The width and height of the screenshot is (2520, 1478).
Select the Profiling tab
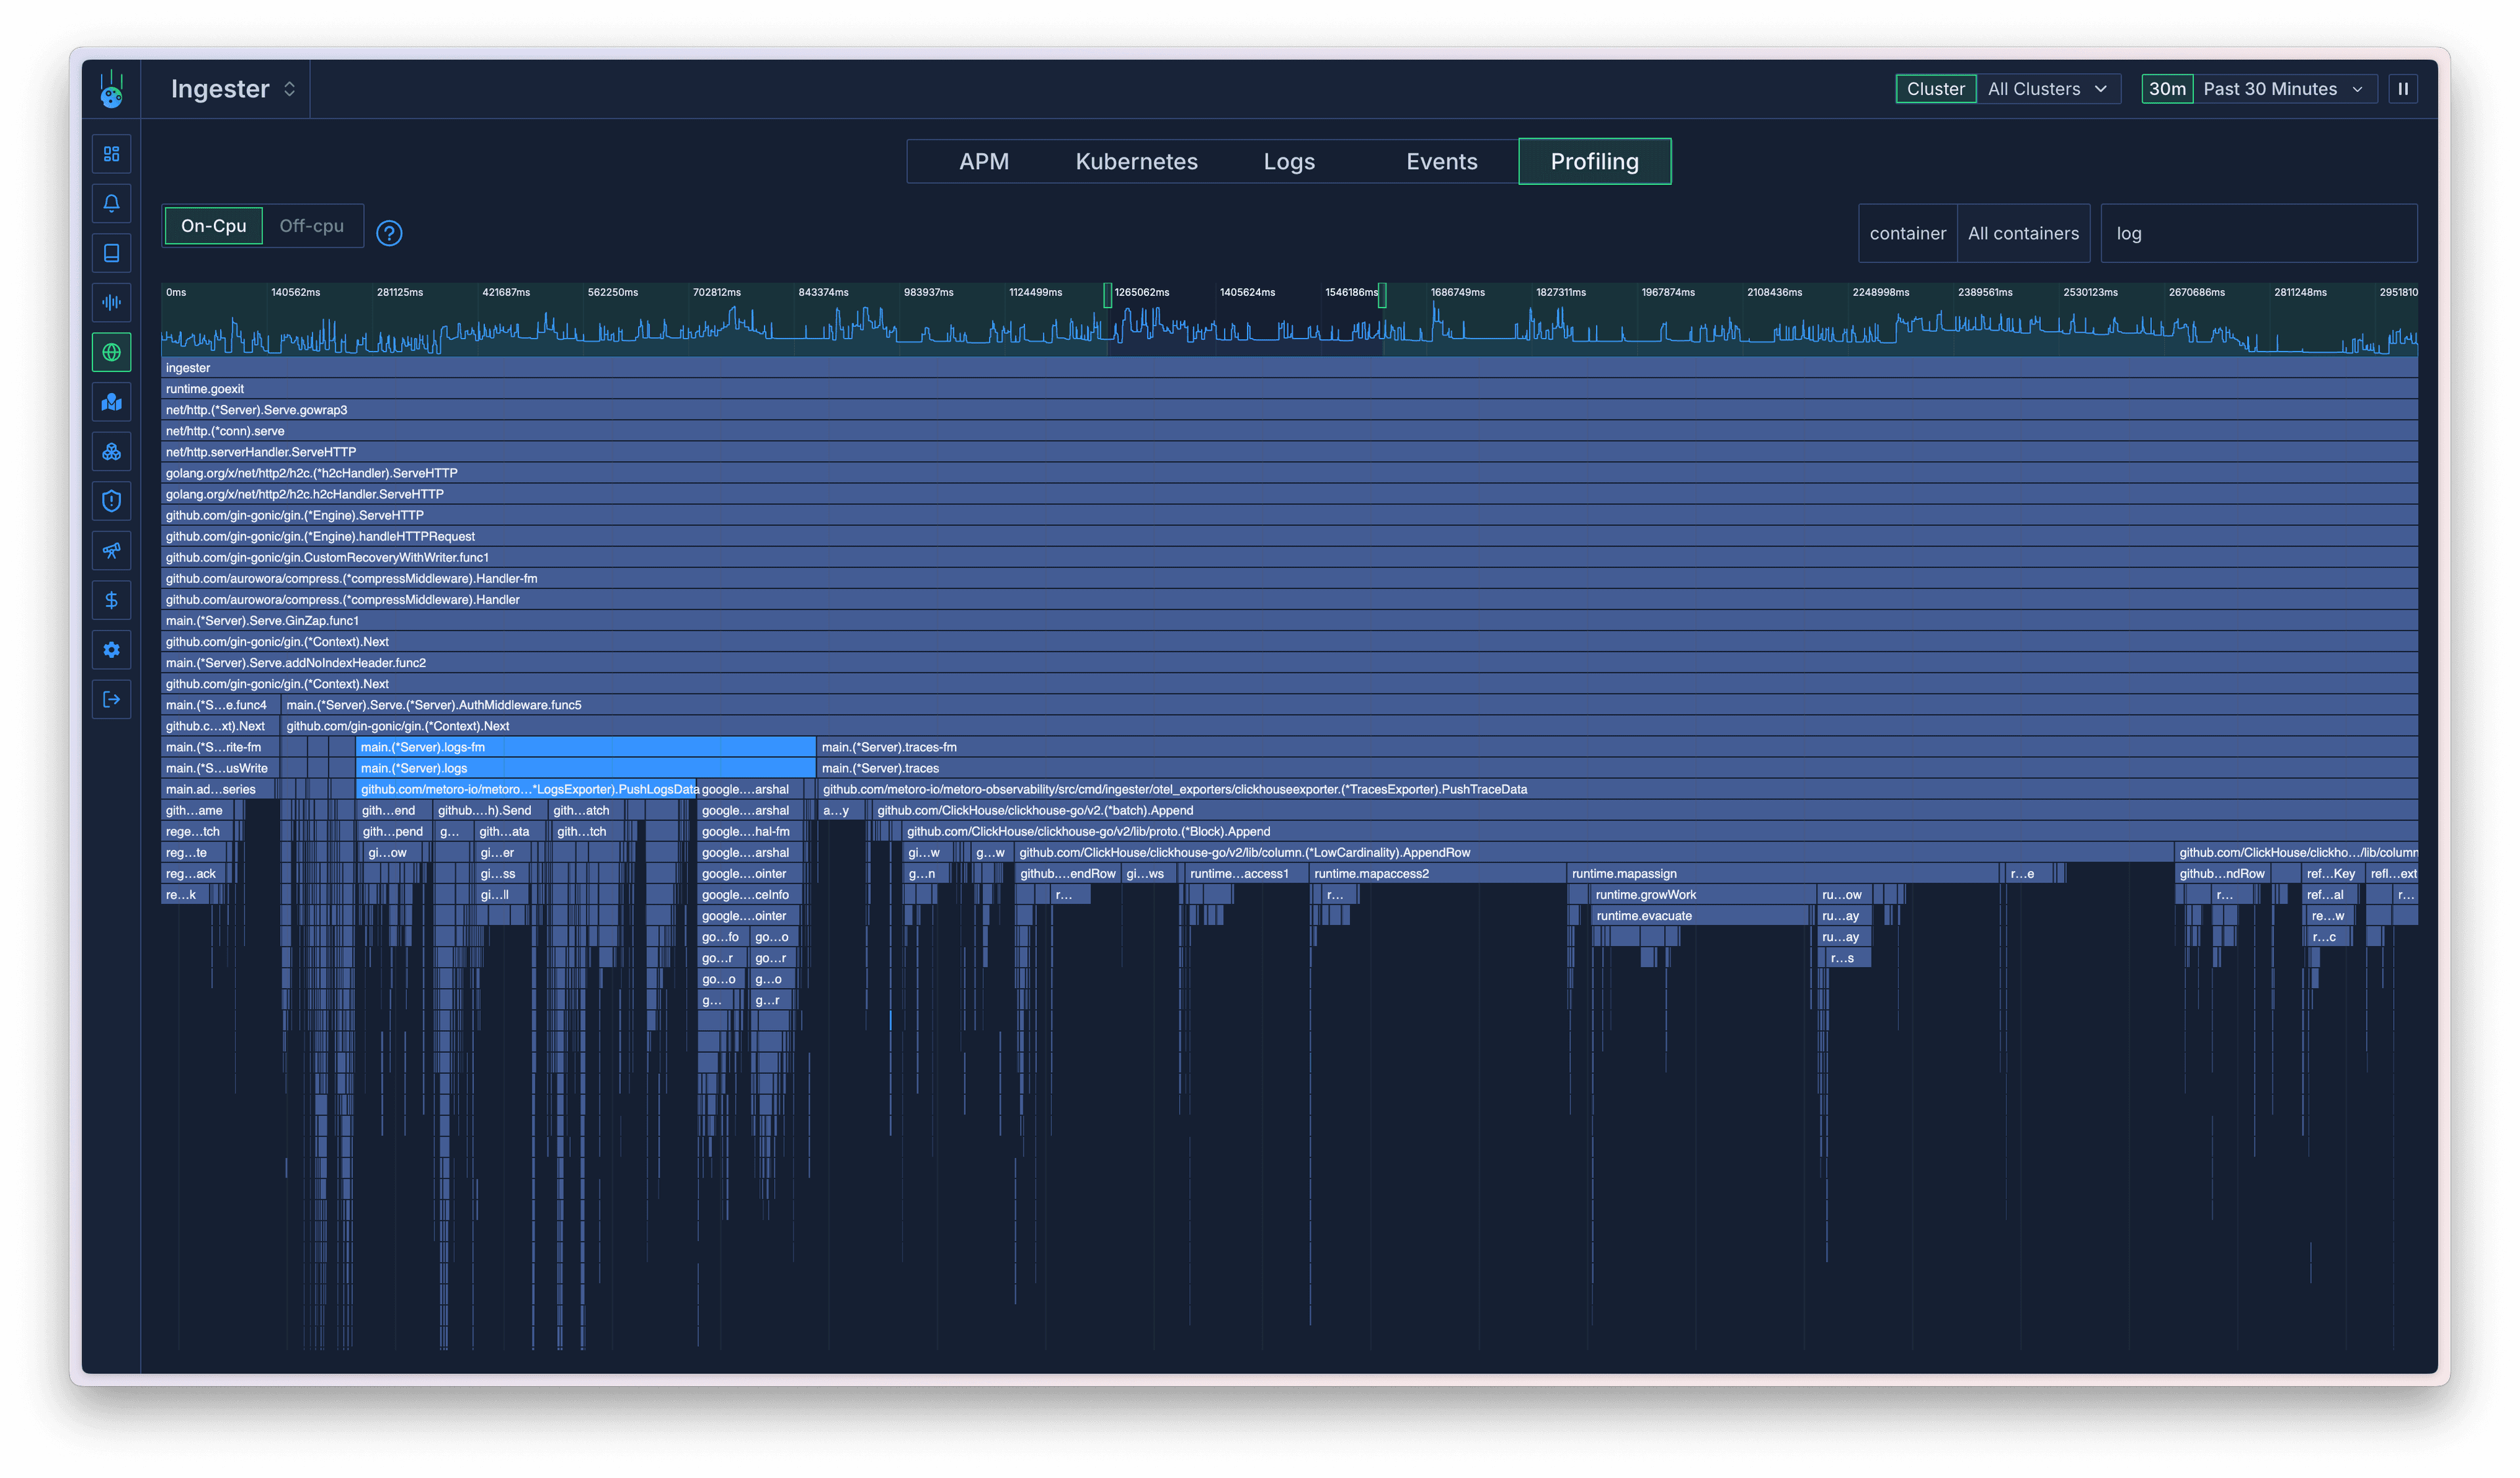coord(1594,161)
